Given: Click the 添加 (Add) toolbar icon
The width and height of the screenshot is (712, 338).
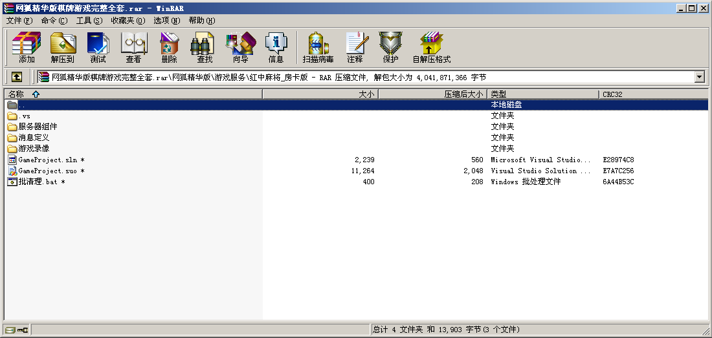Looking at the screenshot, I should [x=27, y=47].
